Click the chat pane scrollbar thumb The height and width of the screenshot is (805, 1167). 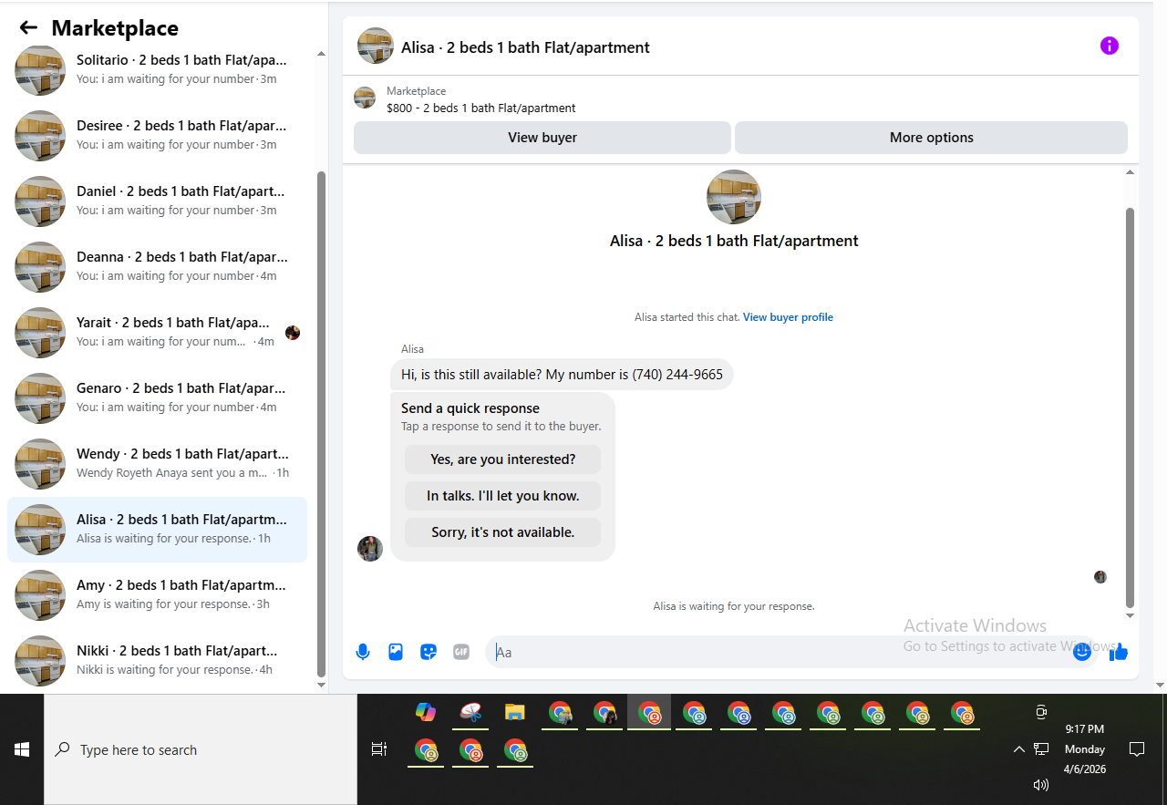pyautogui.click(x=1131, y=408)
